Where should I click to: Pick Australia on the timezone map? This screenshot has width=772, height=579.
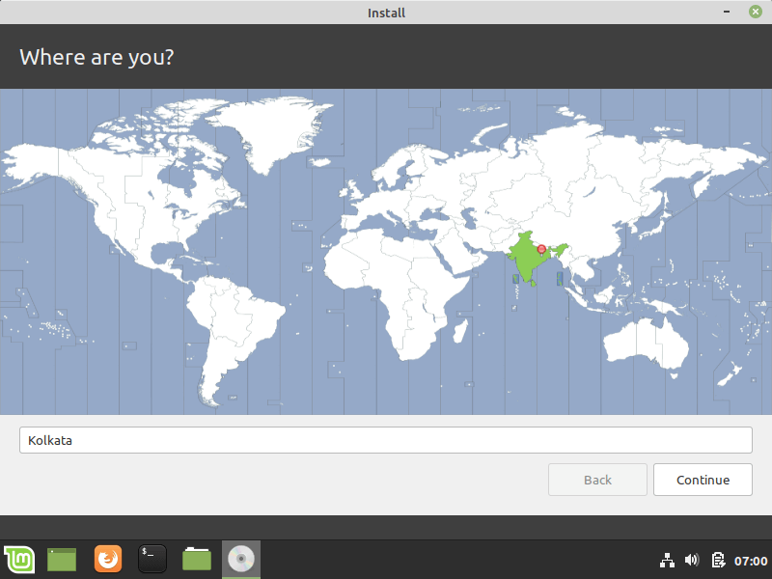(645, 344)
